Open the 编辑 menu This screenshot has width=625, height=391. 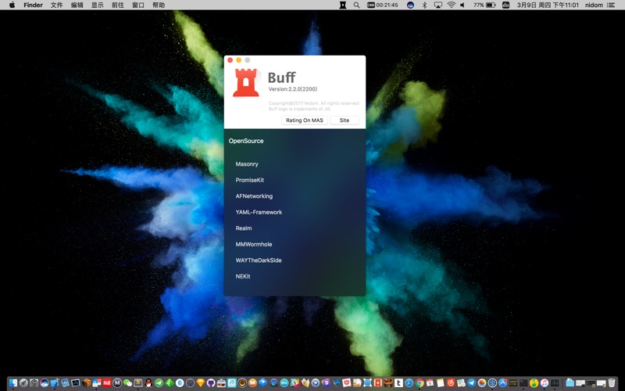click(77, 5)
